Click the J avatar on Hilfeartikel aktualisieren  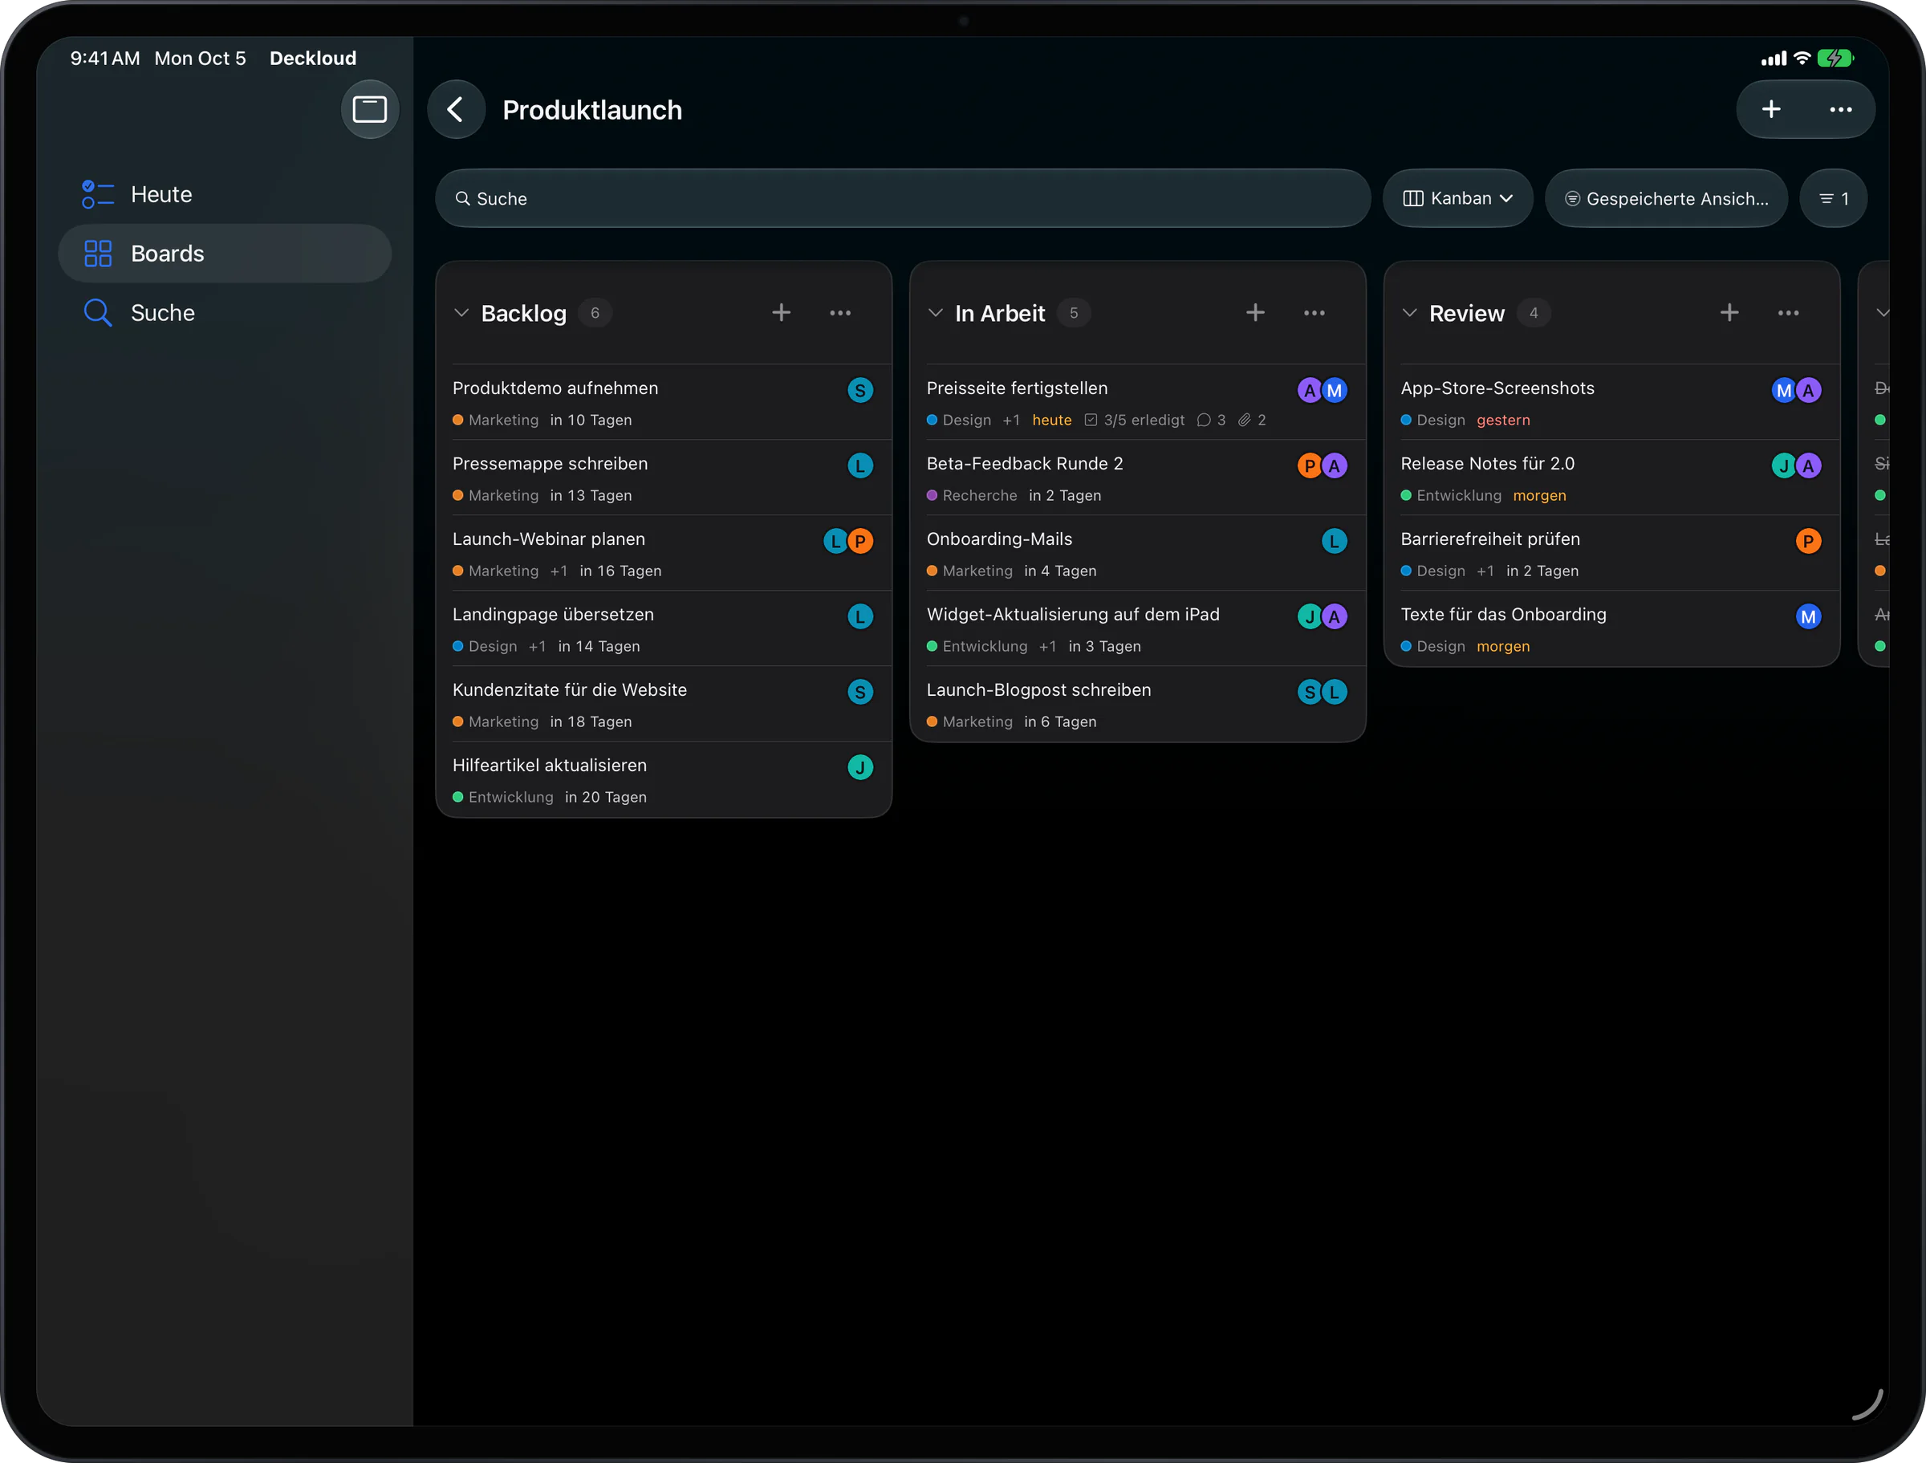tap(860, 767)
